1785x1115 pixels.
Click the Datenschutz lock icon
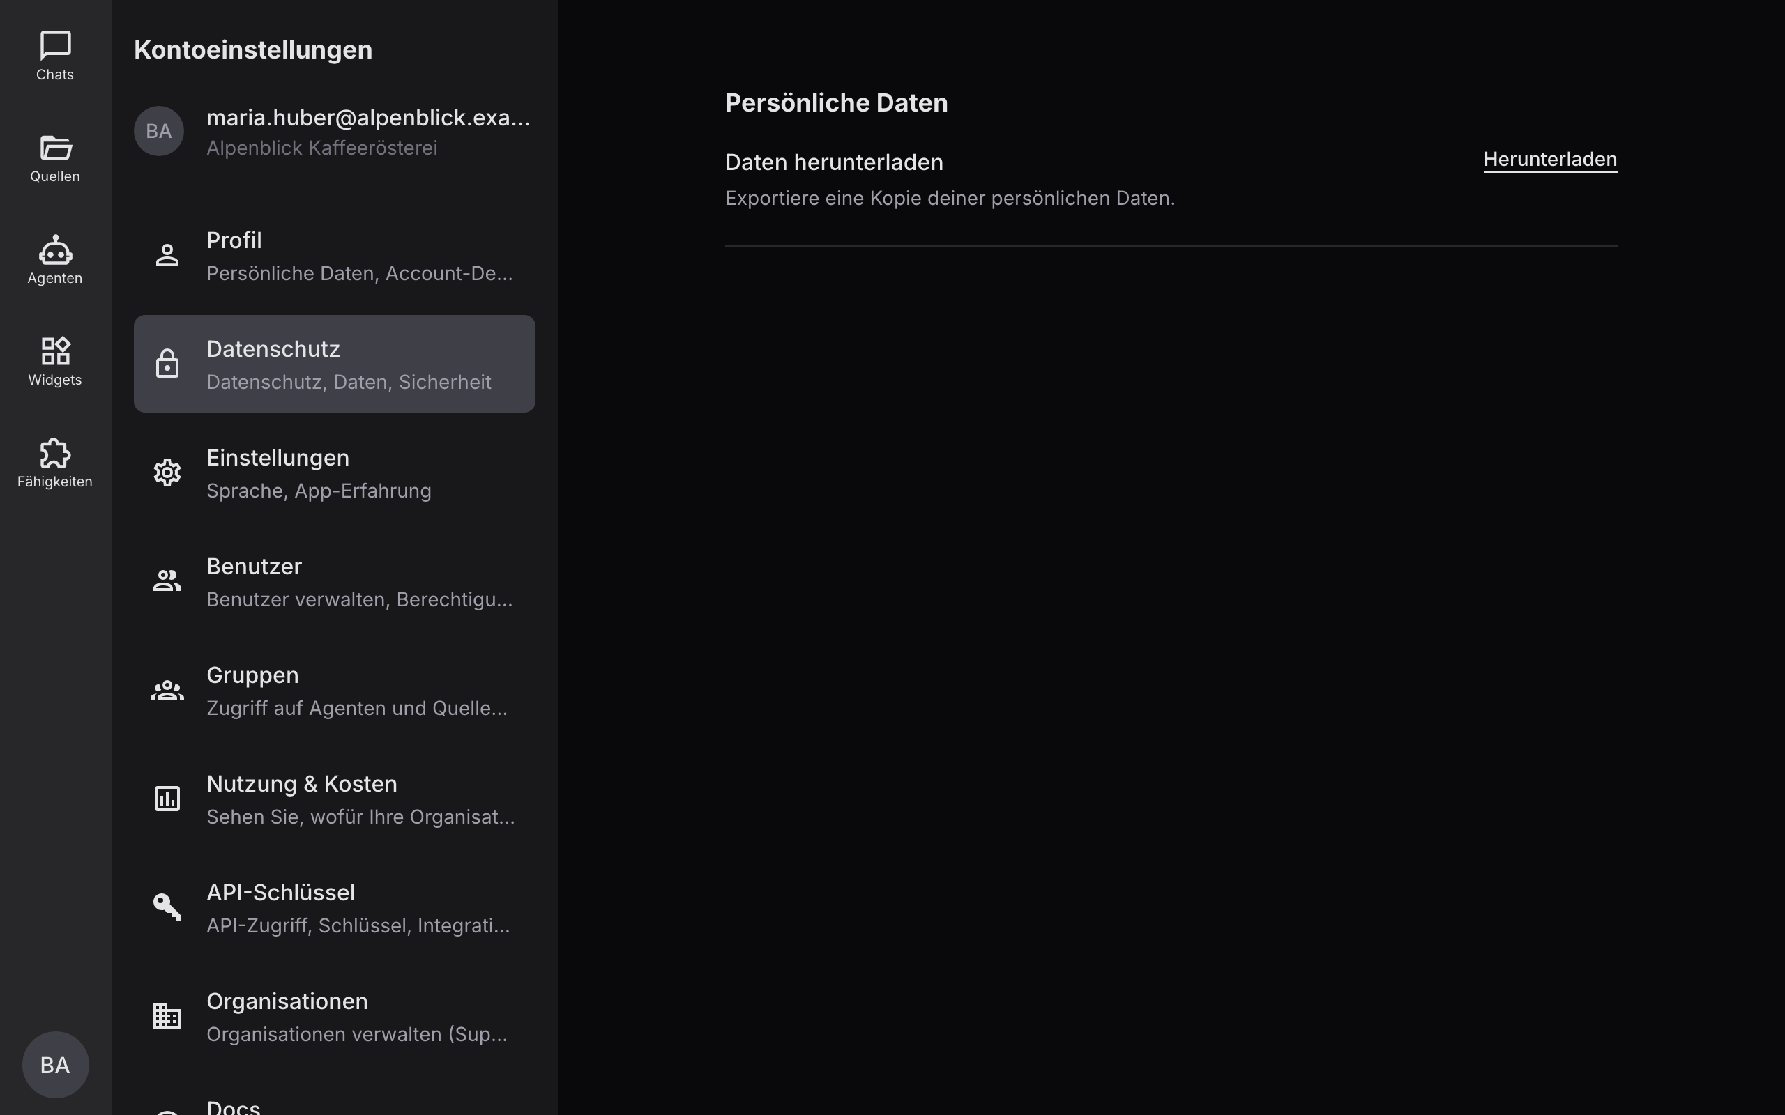(x=167, y=364)
